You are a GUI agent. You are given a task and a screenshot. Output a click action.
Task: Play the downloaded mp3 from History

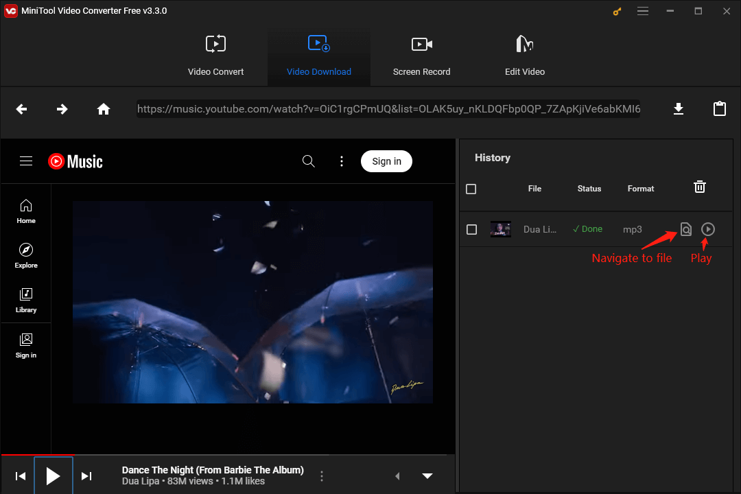coord(707,229)
